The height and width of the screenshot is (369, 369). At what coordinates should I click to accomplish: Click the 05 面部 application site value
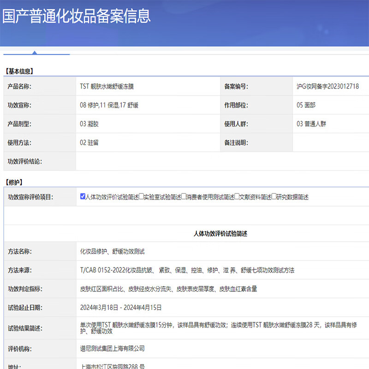tap(305, 105)
